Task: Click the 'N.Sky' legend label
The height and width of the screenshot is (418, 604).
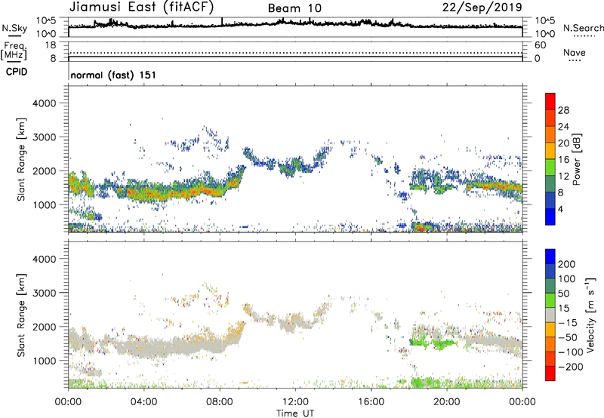Action: click(14, 28)
